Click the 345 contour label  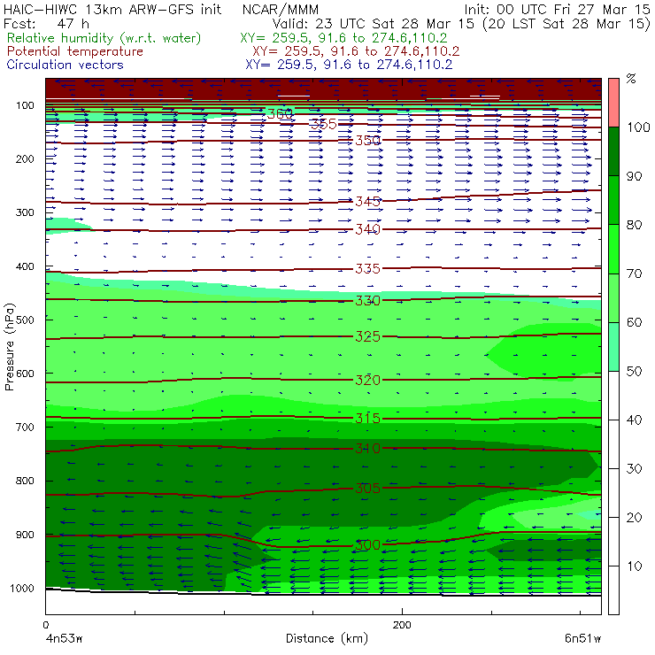[x=367, y=201]
